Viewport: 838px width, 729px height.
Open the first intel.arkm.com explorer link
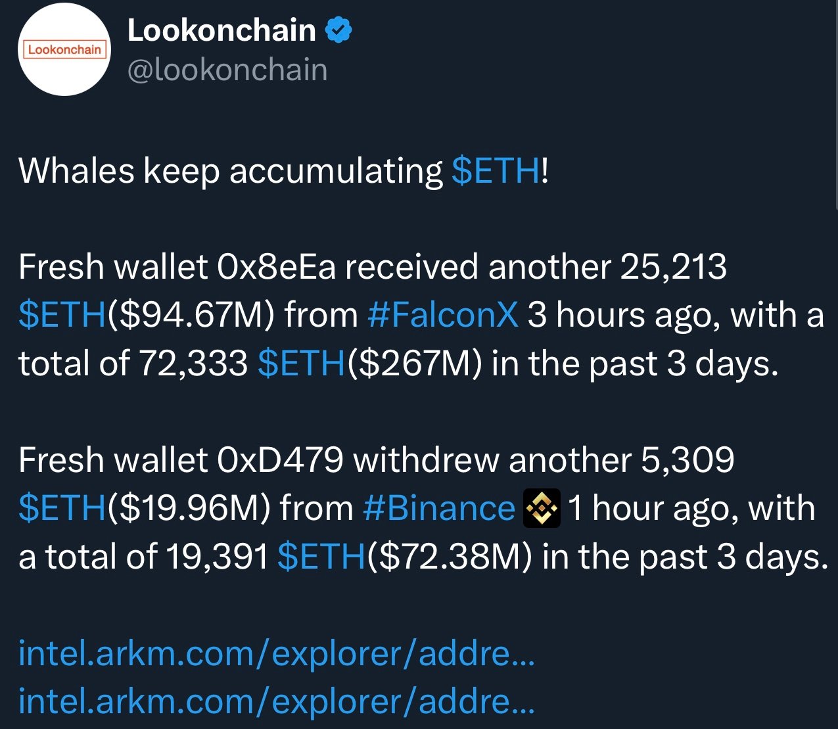(x=276, y=653)
